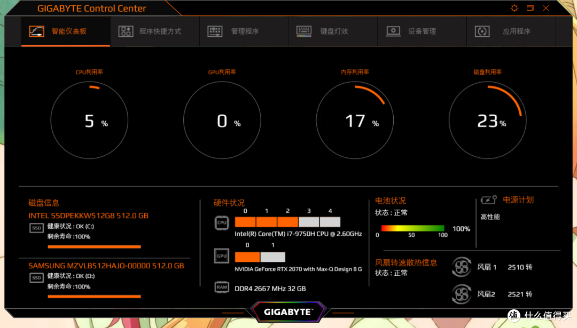The image size is (577, 328).
Task: Click the SSD icon for SAMSUNG drive
Action: 36,278
